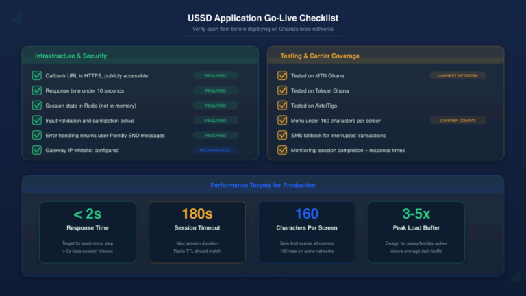Toggle Session state in Redis checkbox
This screenshot has height=296, width=526.
[x=37, y=106]
